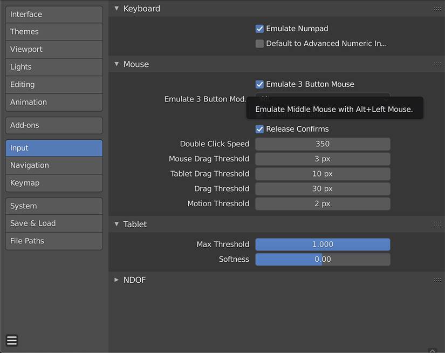Click the Double Click Speed field
Viewport: 445px width, 353px height.
(323, 144)
